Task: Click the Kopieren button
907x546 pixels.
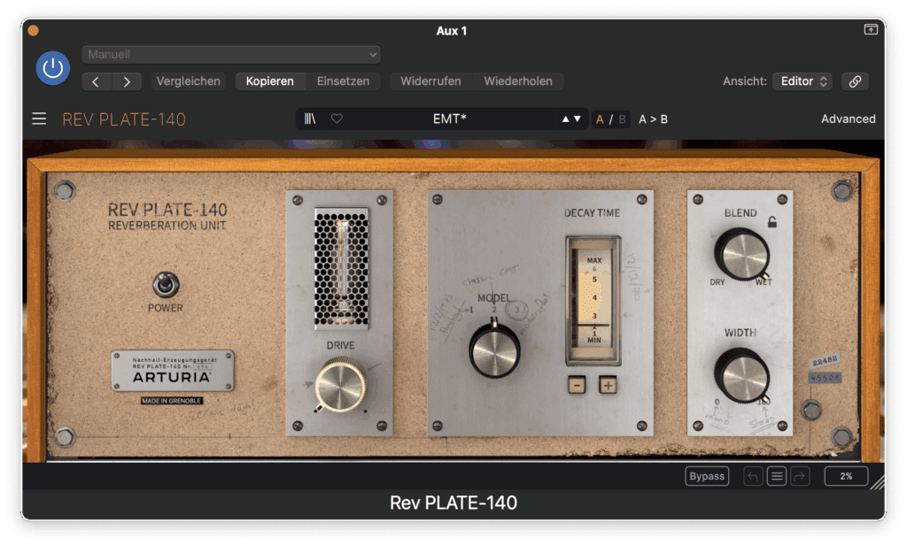Action: pos(270,81)
